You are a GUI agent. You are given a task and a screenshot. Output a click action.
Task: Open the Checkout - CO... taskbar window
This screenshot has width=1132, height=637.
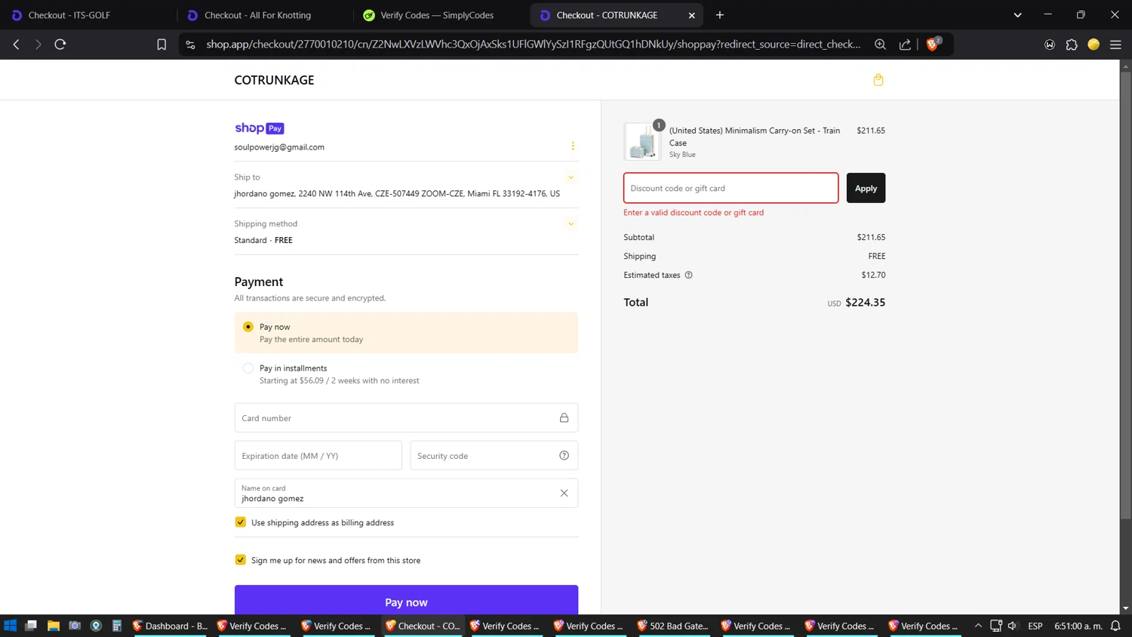(x=423, y=626)
